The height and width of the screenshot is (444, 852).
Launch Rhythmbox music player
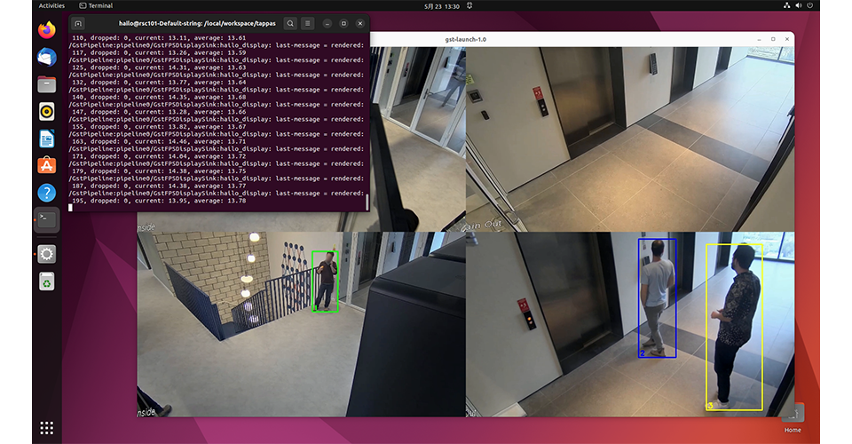pos(46,111)
